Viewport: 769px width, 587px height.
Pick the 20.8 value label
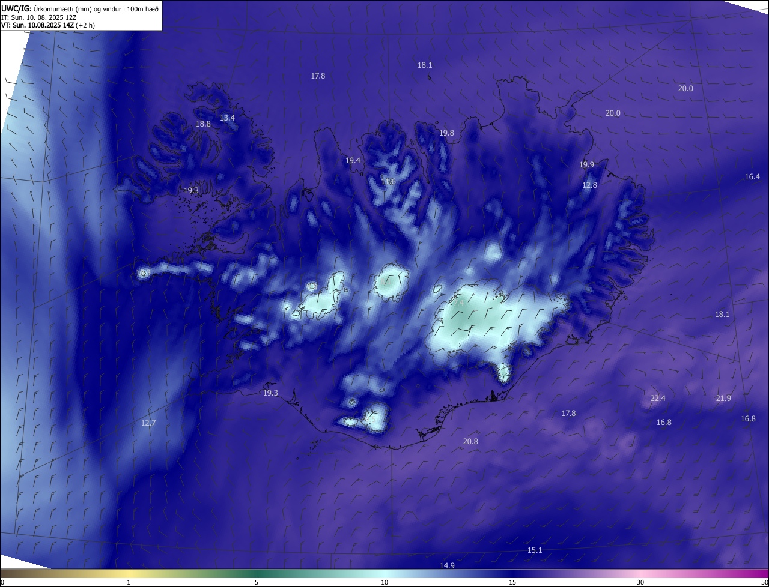[470, 441]
